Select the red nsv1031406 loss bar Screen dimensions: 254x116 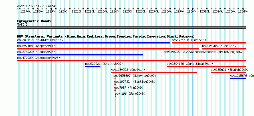click(209, 43)
